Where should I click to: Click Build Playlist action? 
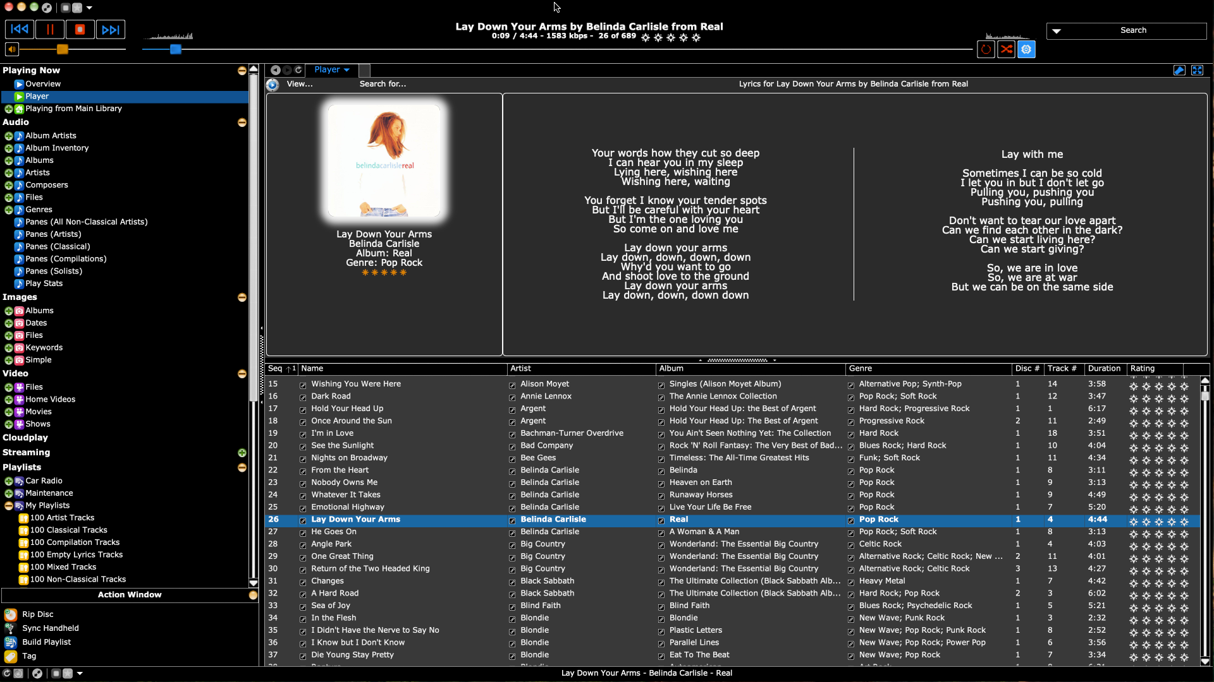(x=46, y=642)
